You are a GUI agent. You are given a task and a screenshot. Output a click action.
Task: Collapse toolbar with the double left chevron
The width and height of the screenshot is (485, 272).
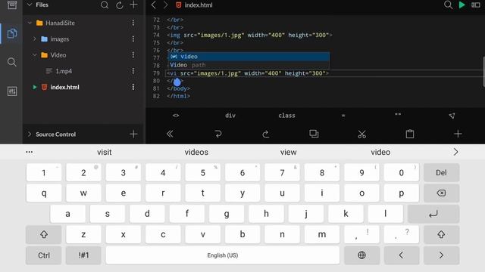pyautogui.click(x=170, y=134)
